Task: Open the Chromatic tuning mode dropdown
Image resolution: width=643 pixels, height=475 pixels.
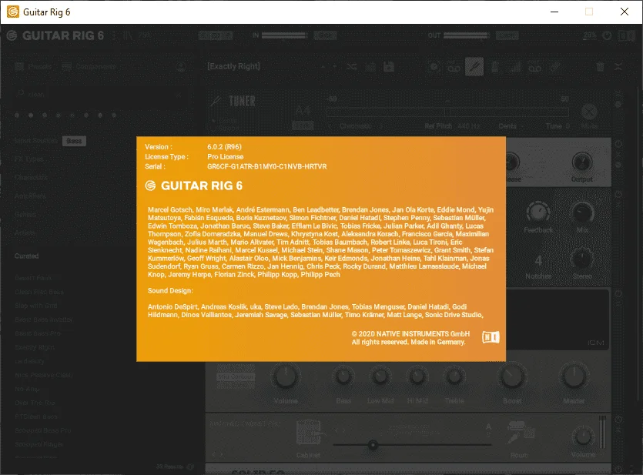Action: point(356,125)
